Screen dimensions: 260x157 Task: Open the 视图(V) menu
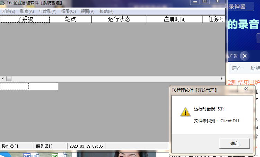click(87, 11)
